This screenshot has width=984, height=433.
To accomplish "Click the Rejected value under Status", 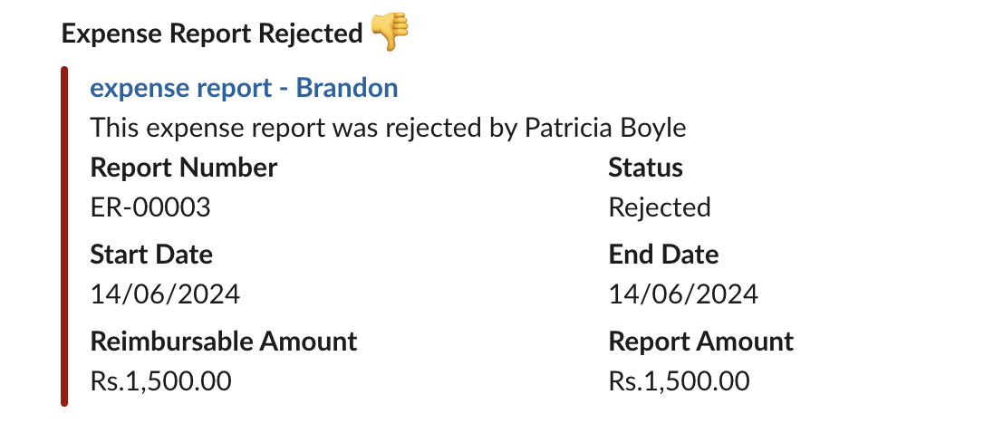I will point(659,207).
